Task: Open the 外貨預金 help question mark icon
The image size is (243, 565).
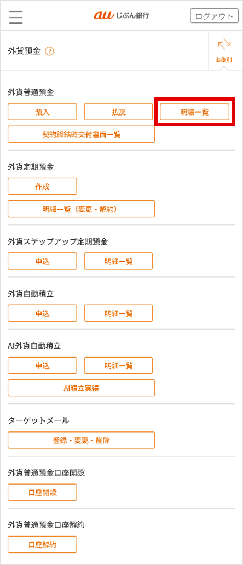Action: tap(49, 51)
